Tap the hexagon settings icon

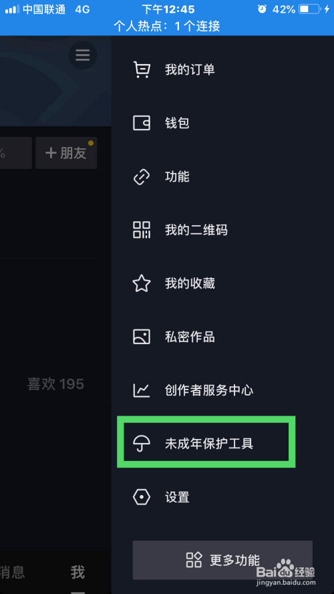[142, 497]
